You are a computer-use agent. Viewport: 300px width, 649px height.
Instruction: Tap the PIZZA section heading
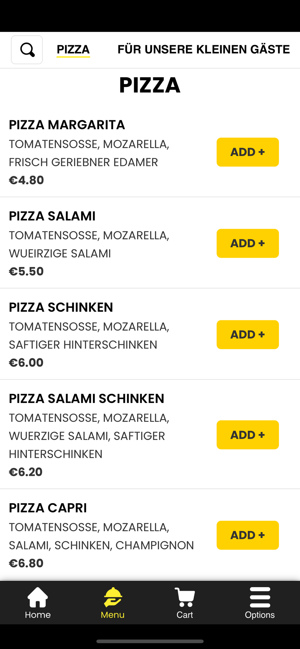[x=150, y=85]
